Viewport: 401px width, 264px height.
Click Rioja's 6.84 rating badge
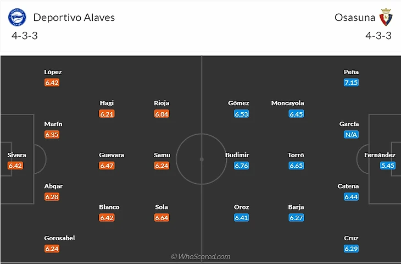[161, 114]
